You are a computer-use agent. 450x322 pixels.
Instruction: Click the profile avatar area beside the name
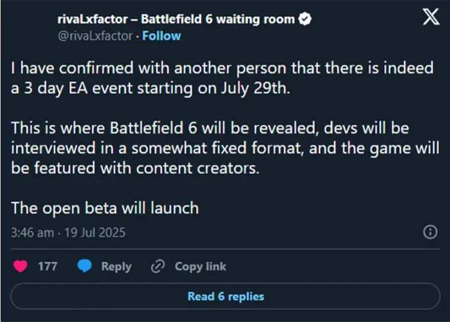(x=33, y=27)
